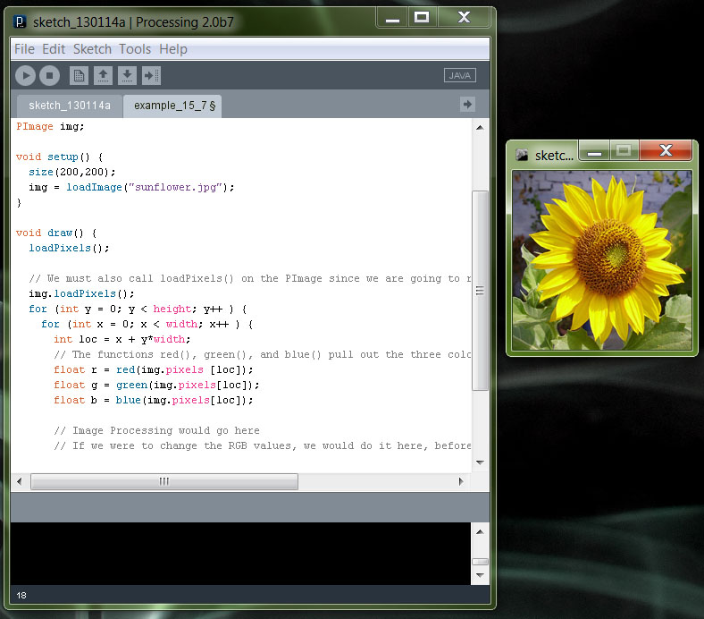Click the Processing logo in title bar

click(x=20, y=21)
